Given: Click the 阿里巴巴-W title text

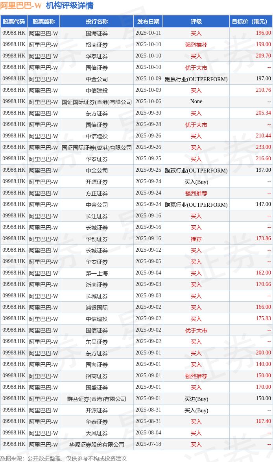Looking at the screenshot, I should 21,5.
